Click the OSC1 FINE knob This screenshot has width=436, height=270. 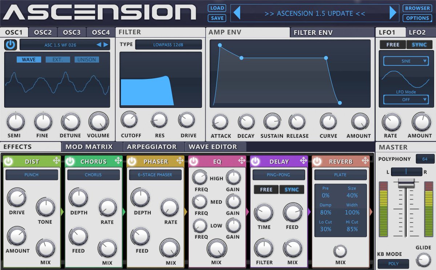point(43,122)
